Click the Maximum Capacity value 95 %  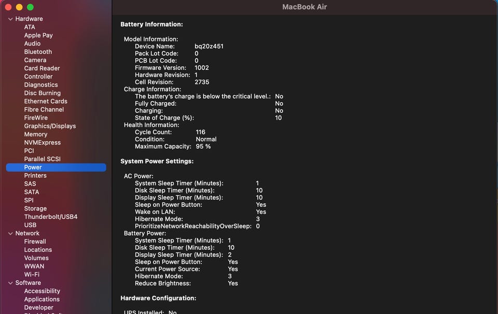point(203,147)
